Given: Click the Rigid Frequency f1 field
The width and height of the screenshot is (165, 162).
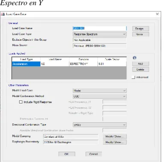Looking at the screenshot, I should (115, 102).
